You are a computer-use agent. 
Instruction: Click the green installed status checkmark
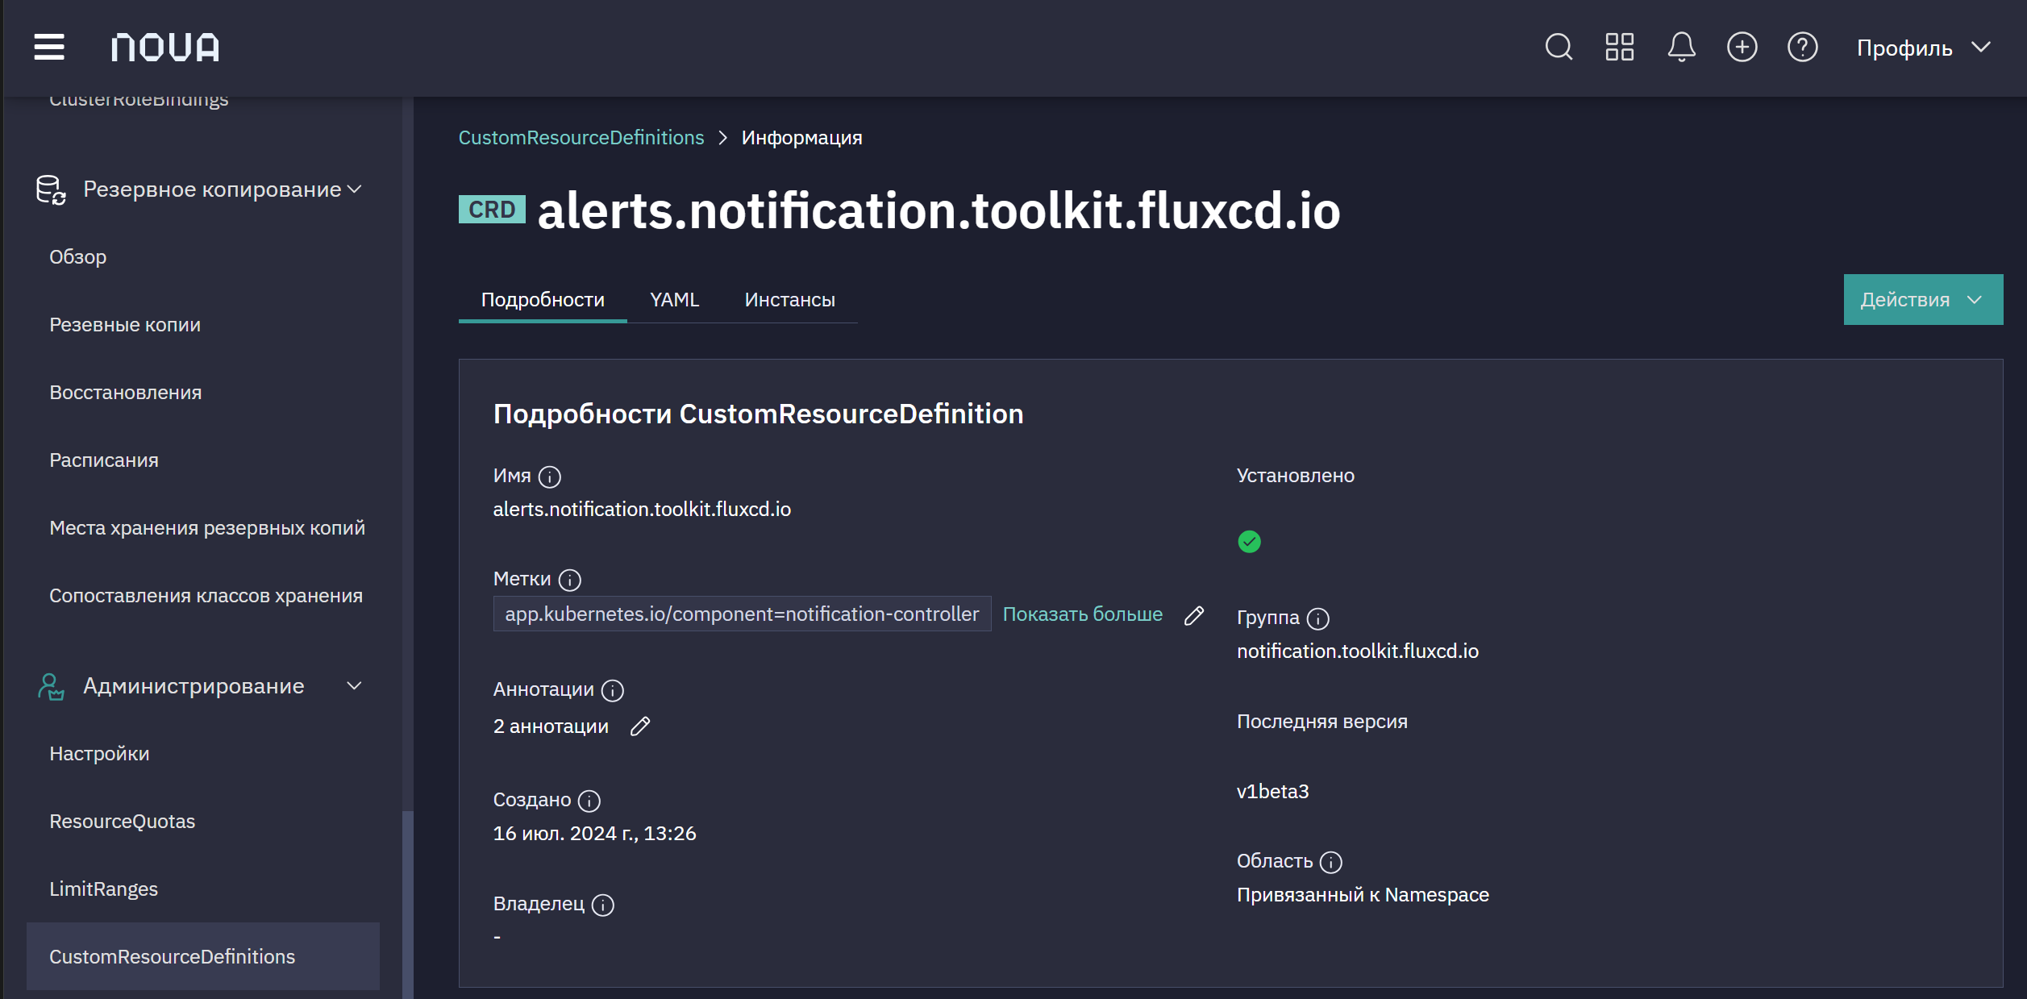pos(1249,541)
